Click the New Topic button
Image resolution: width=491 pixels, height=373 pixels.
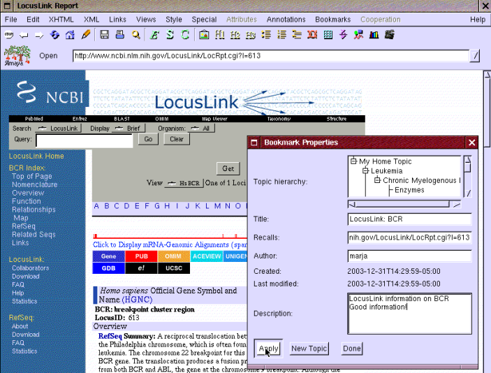[x=309, y=349]
